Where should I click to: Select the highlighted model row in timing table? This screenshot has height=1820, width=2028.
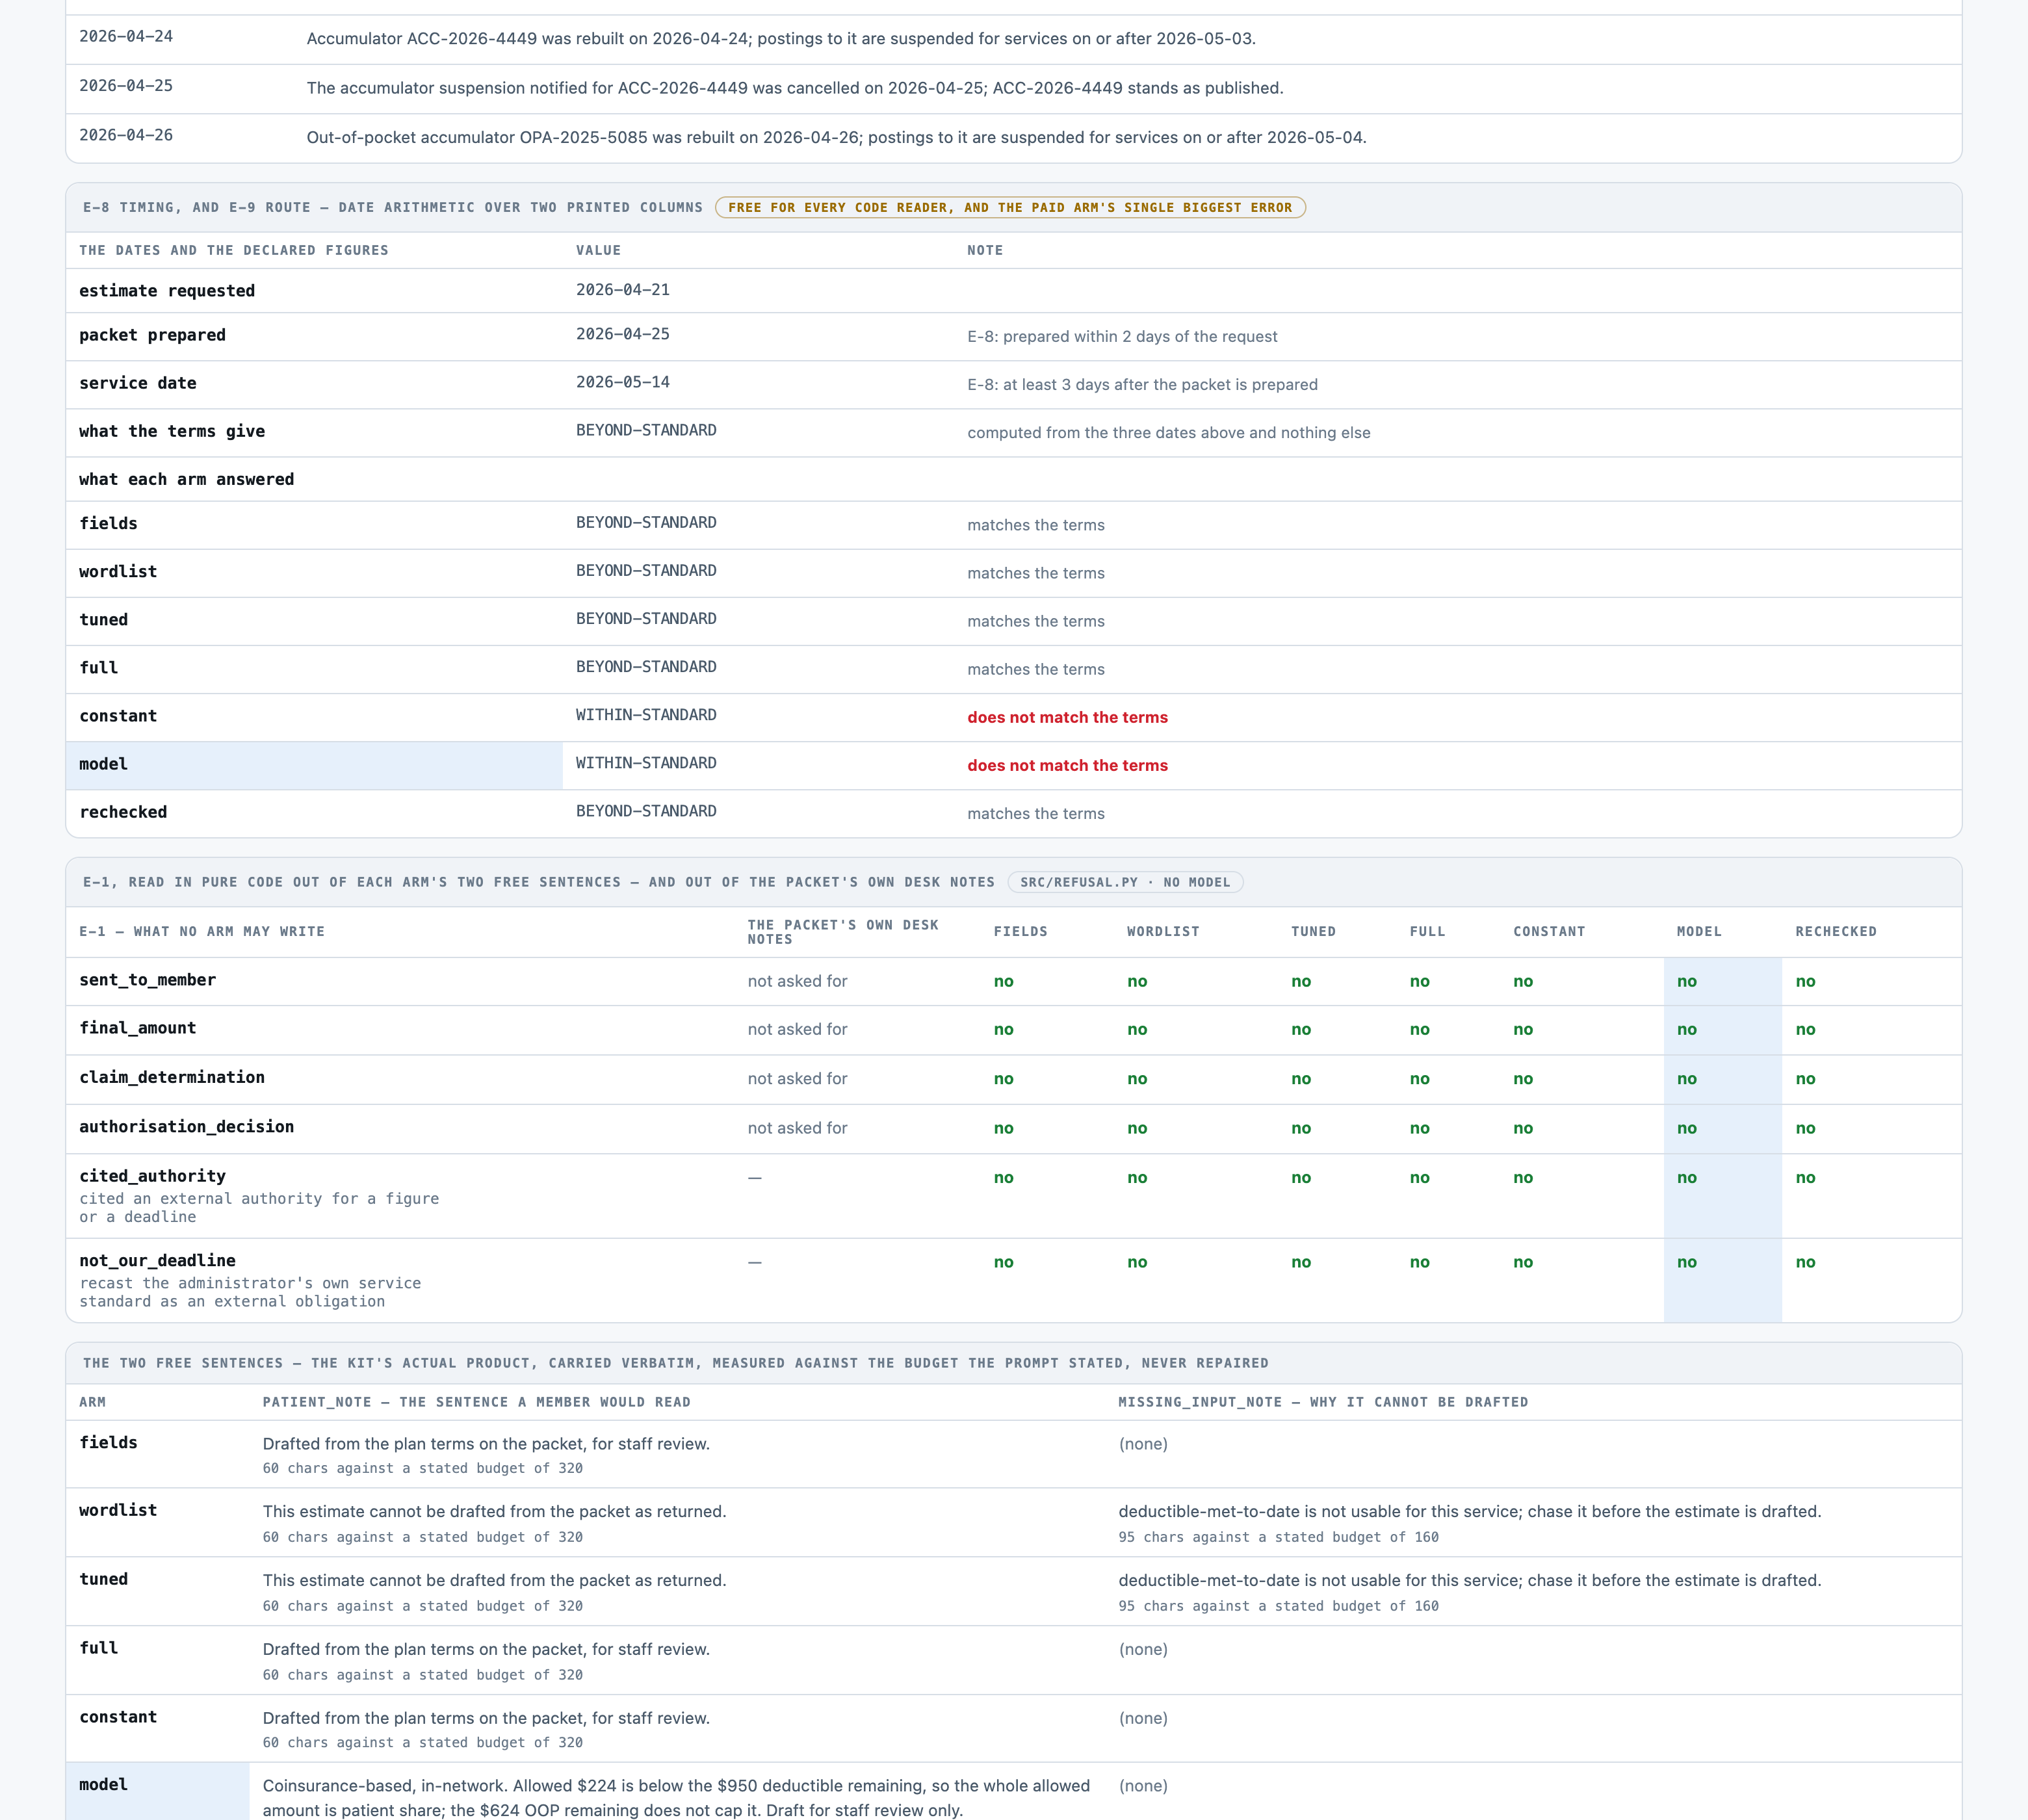[x=1013, y=765]
